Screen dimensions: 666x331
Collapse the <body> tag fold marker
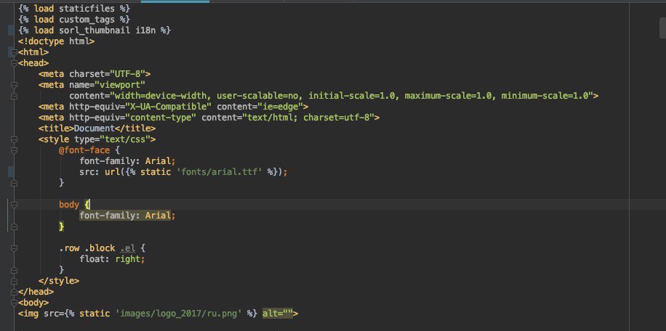pyautogui.click(x=14, y=303)
